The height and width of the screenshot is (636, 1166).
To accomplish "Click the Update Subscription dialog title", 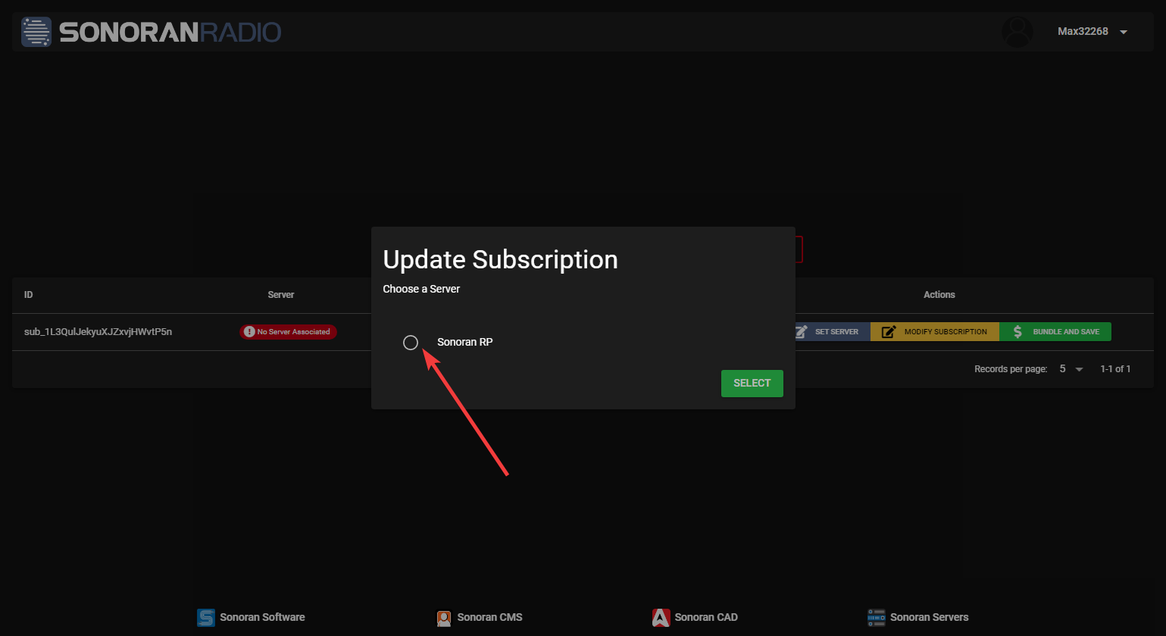I will click(x=500, y=260).
